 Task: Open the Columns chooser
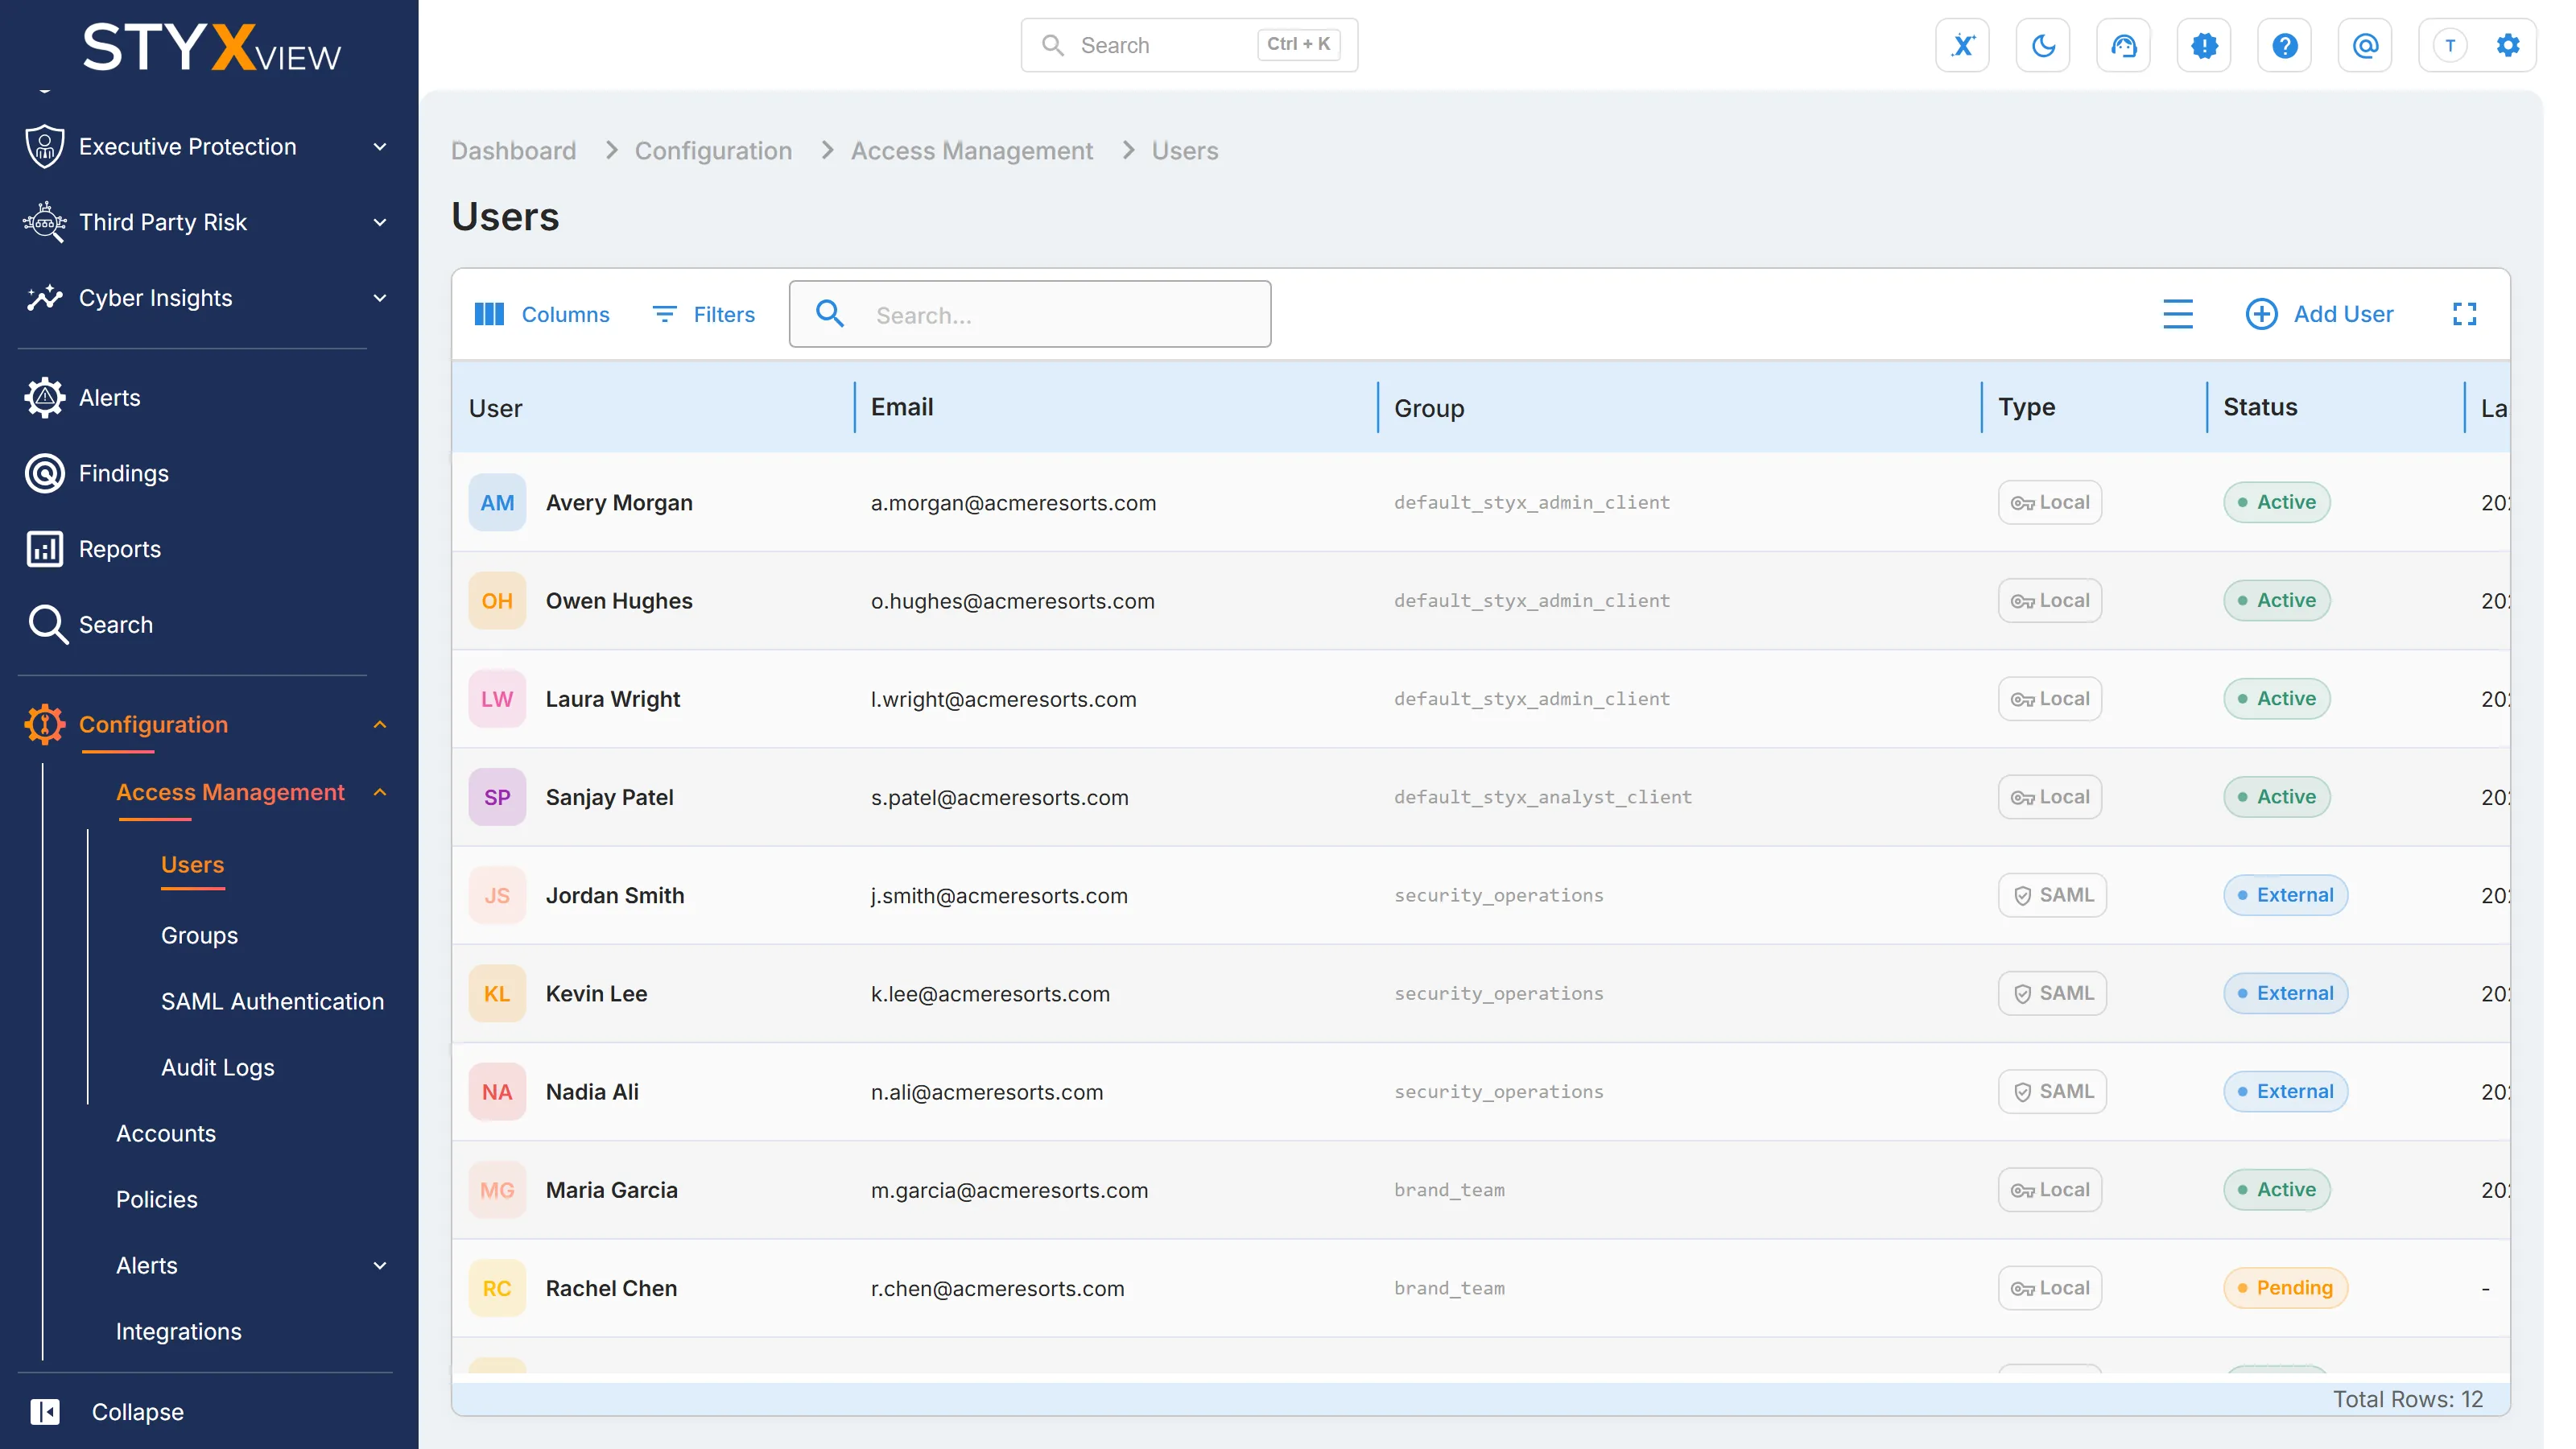click(x=541, y=314)
